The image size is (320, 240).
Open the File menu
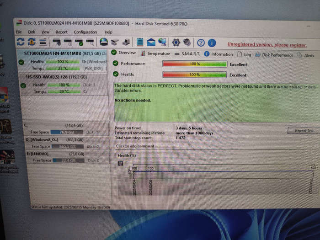[19, 32]
